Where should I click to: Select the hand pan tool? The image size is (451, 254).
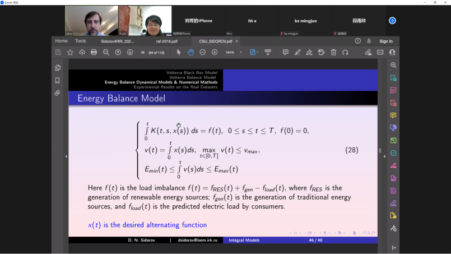190,52
